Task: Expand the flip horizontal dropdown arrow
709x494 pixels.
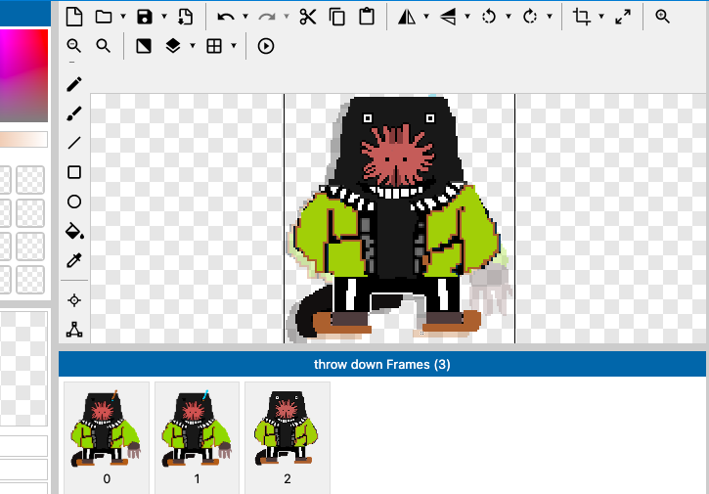Action: click(426, 17)
